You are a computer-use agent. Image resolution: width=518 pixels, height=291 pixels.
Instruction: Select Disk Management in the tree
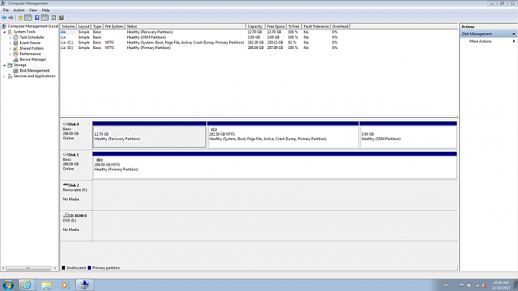coord(35,70)
